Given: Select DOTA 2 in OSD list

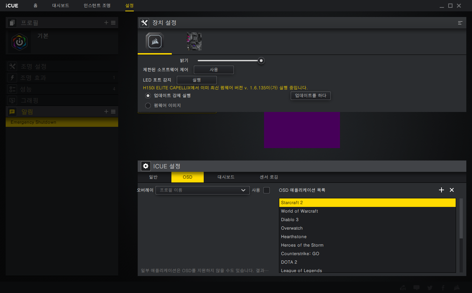Looking at the screenshot, I should click(367, 262).
